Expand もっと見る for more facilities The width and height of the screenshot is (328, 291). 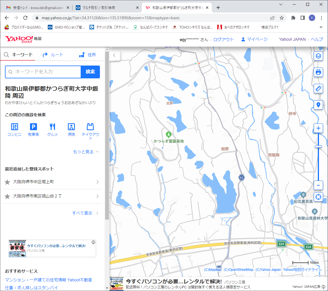coord(86,152)
